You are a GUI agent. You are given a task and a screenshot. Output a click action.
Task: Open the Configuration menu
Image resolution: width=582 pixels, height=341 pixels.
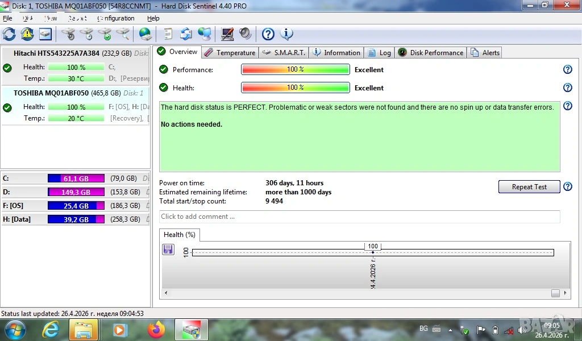116,18
